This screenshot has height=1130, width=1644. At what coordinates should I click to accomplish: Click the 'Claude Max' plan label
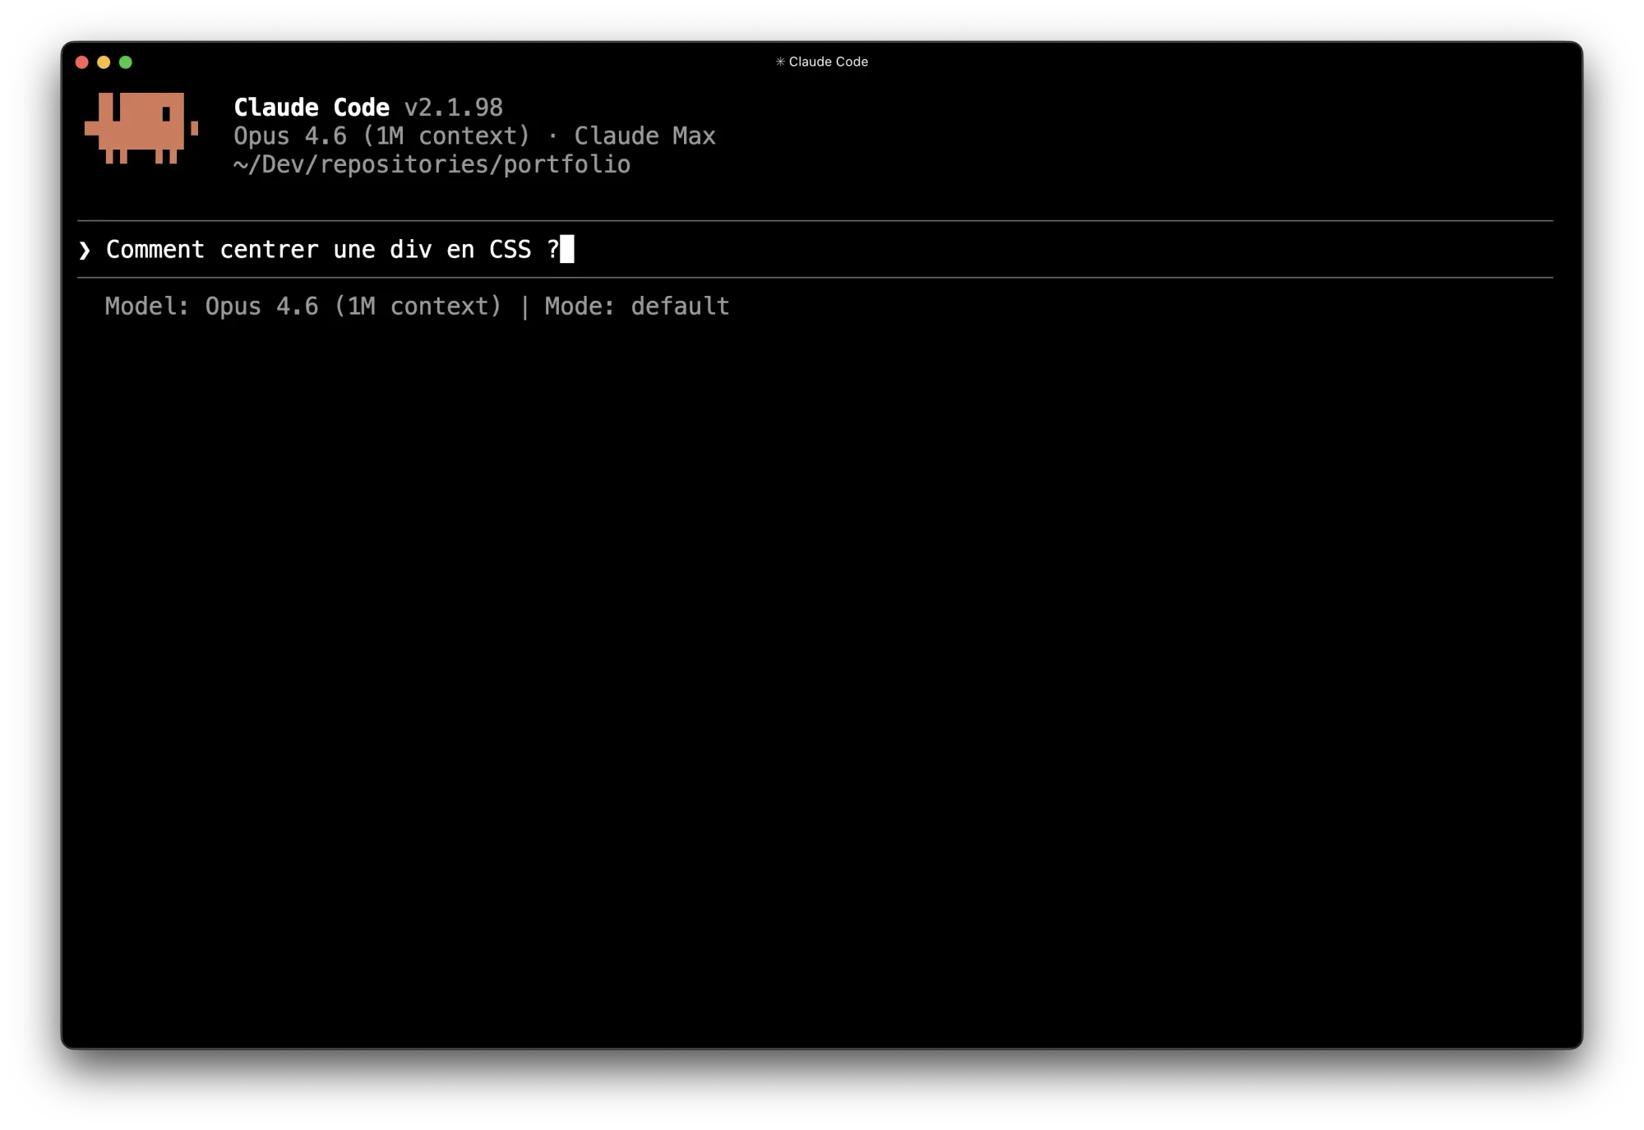(x=645, y=136)
